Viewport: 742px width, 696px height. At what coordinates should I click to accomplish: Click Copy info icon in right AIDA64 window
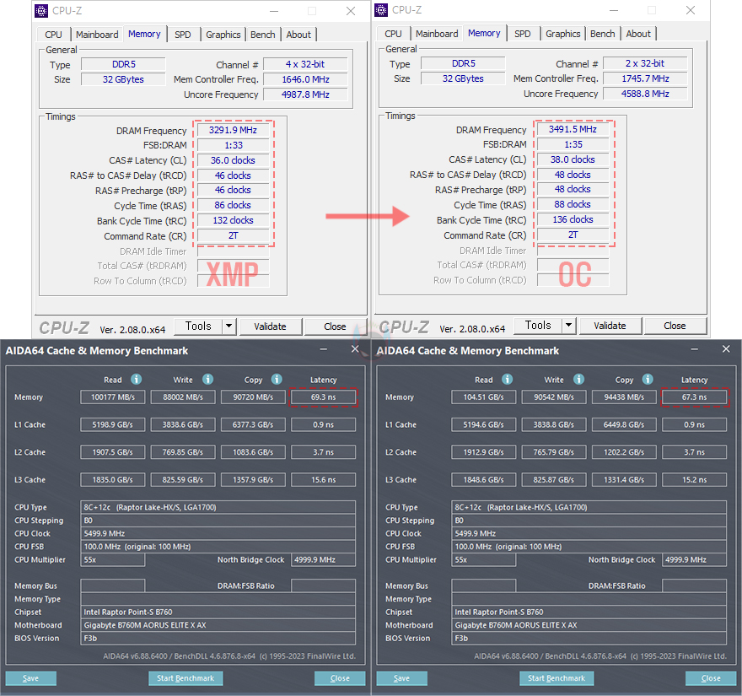[648, 380]
